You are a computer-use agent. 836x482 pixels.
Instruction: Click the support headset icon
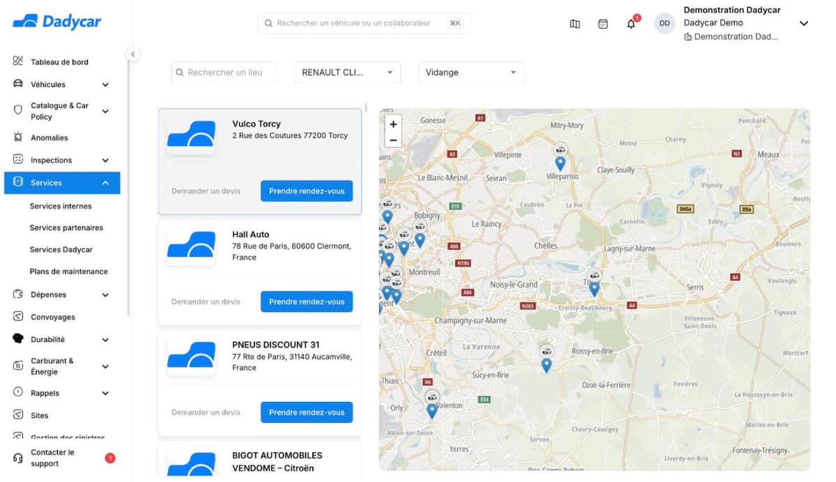coord(18,458)
